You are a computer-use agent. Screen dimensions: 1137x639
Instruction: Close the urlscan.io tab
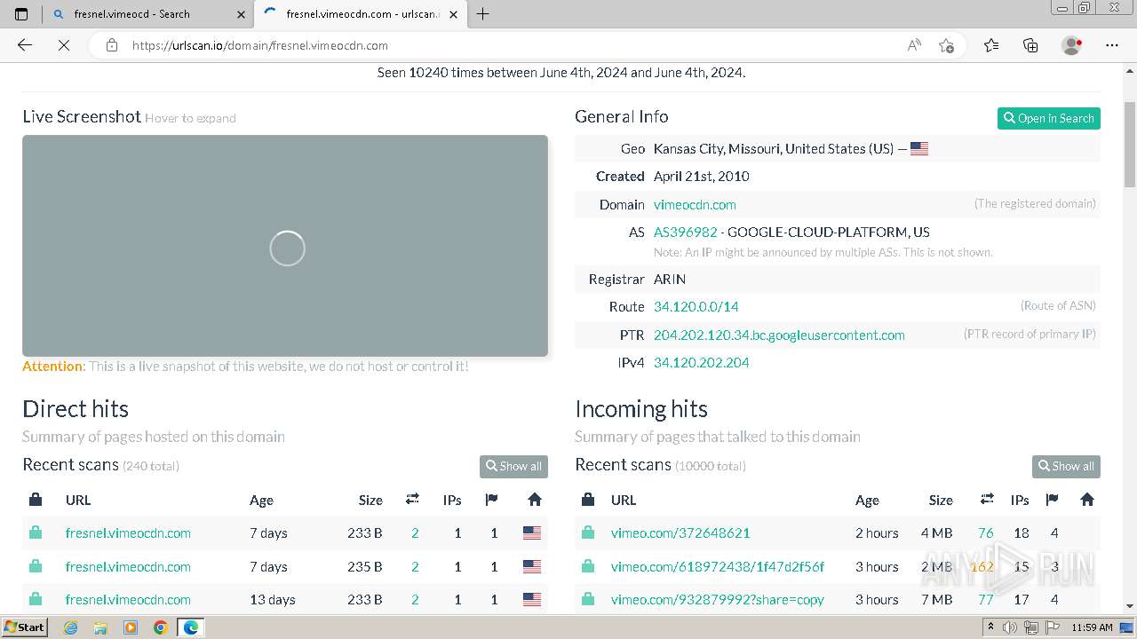[x=456, y=14]
